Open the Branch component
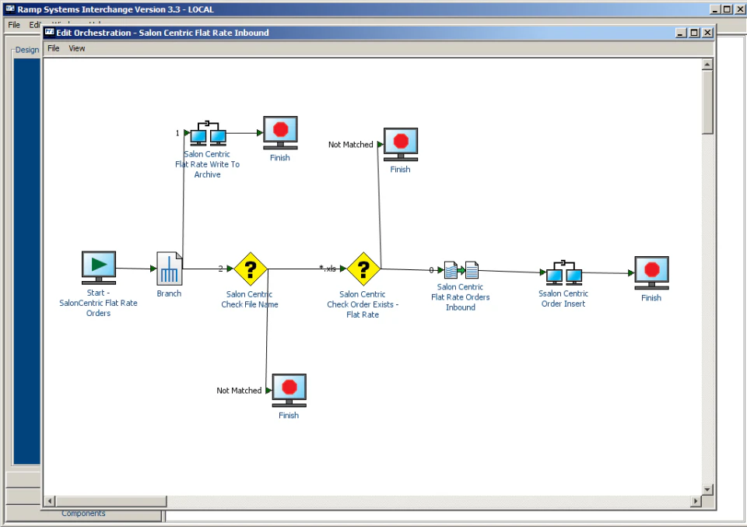This screenshot has height=527, width=747. [x=169, y=267]
